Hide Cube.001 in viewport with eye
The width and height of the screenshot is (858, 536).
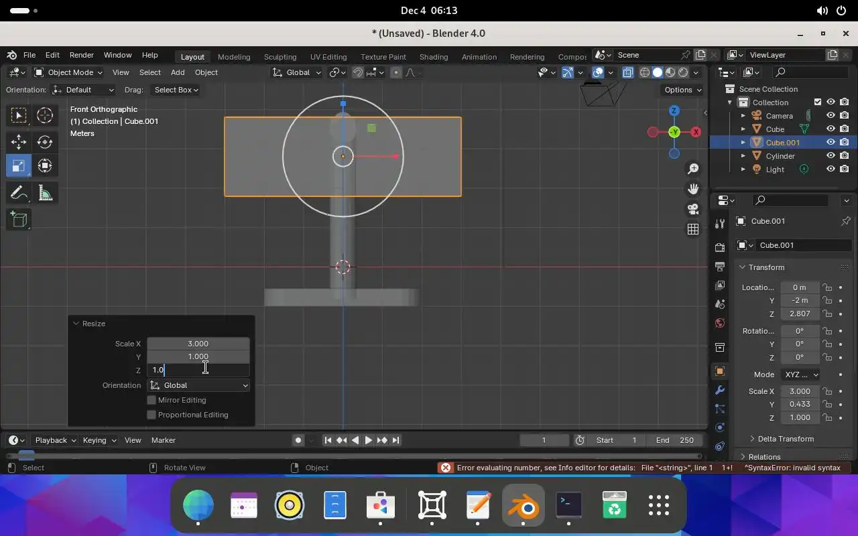[x=831, y=142]
